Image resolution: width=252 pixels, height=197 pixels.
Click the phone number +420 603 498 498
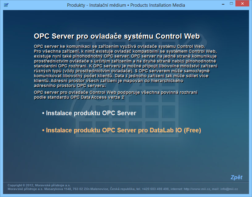click(x=156, y=189)
